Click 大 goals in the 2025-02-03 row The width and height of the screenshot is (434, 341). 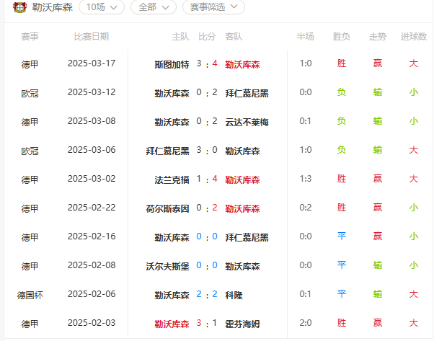pyautogui.click(x=414, y=323)
